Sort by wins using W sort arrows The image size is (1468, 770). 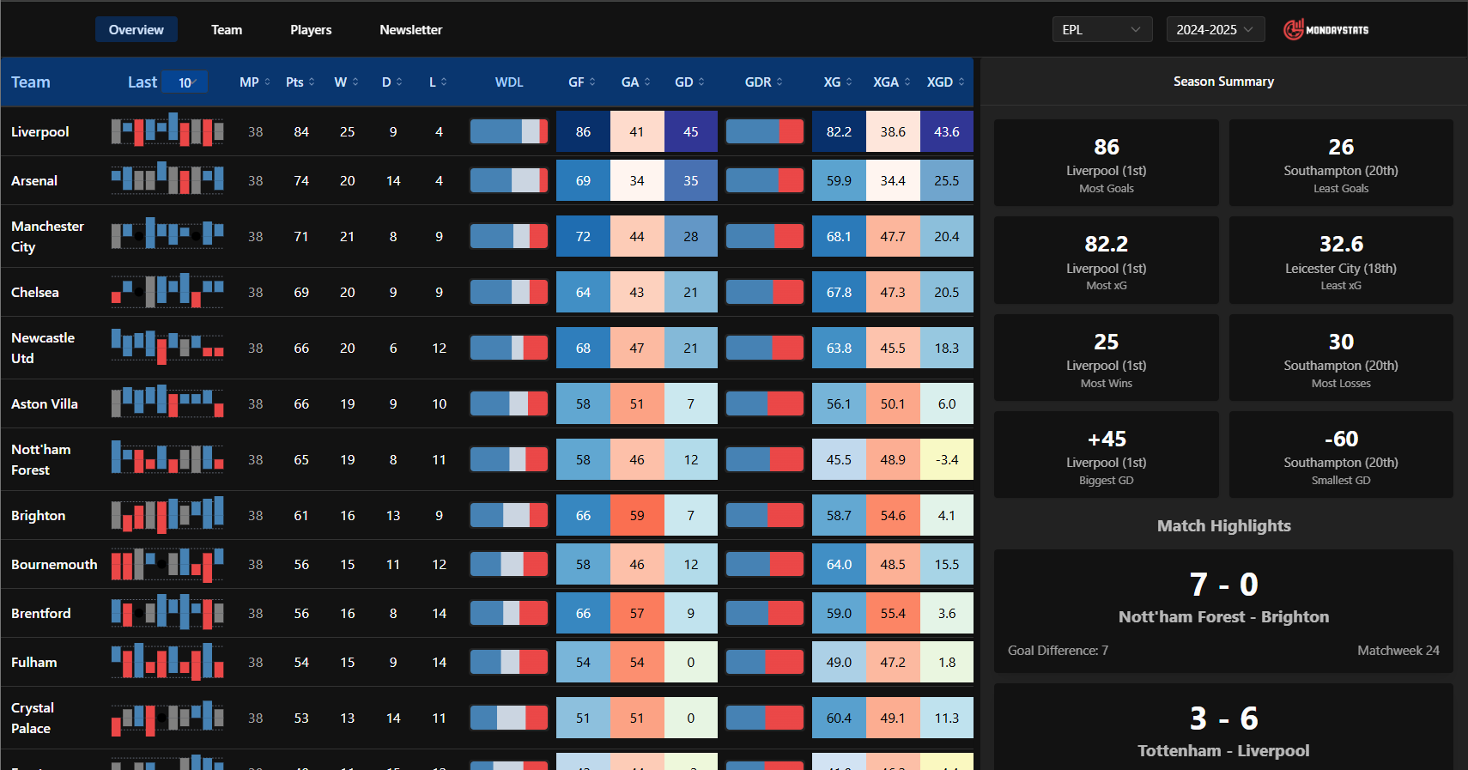coord(355,82)
